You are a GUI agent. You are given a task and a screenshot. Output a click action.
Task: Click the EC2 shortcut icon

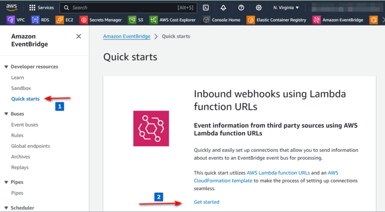click(x=59, y=20)
